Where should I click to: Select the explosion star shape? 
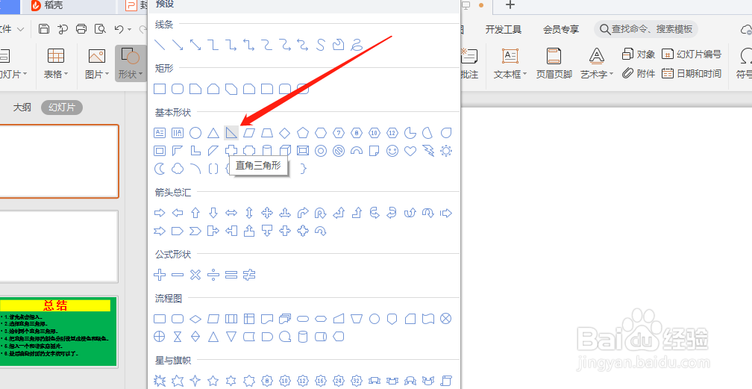coord(160,381)
